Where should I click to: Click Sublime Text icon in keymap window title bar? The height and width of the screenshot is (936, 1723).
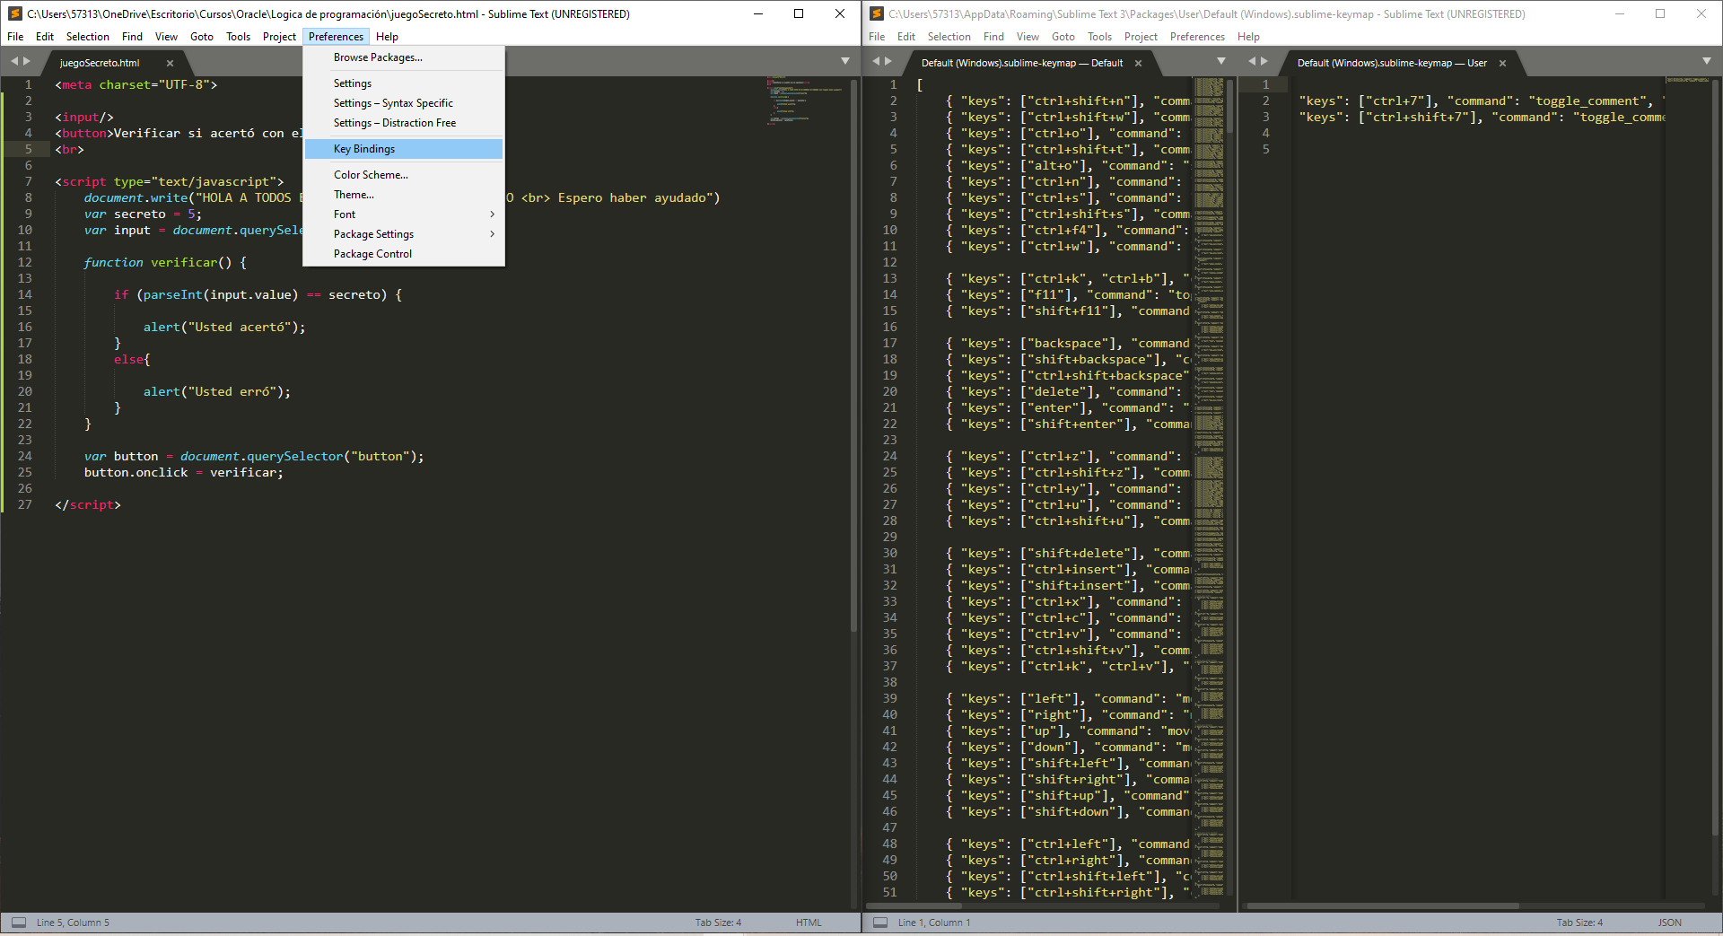pos(877,13)
